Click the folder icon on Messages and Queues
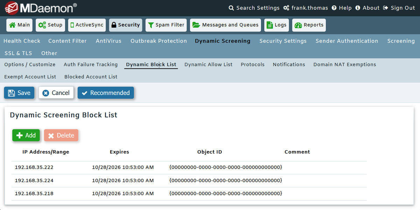The image size is (420, 210). (x=196, y=25)
